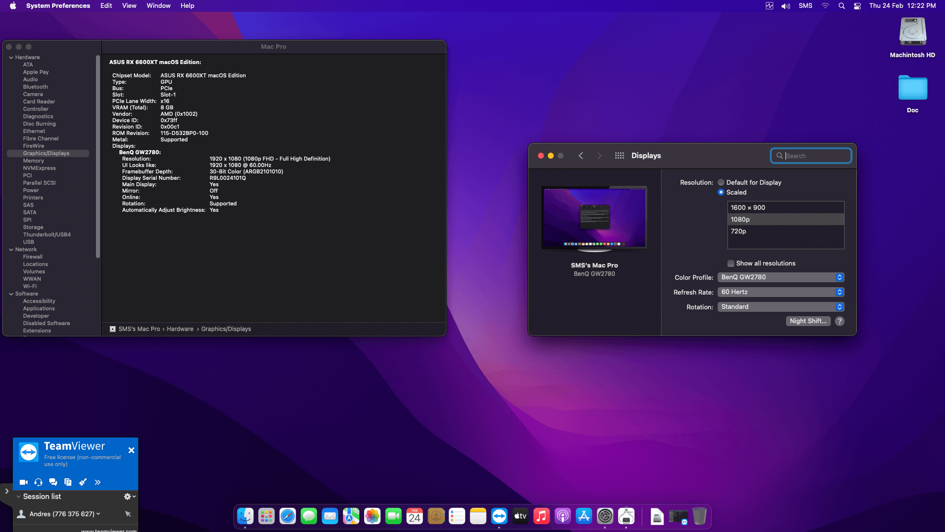Open App Store from the Dock
This screenshot has width=945, height=532.
tap(584, 516)
